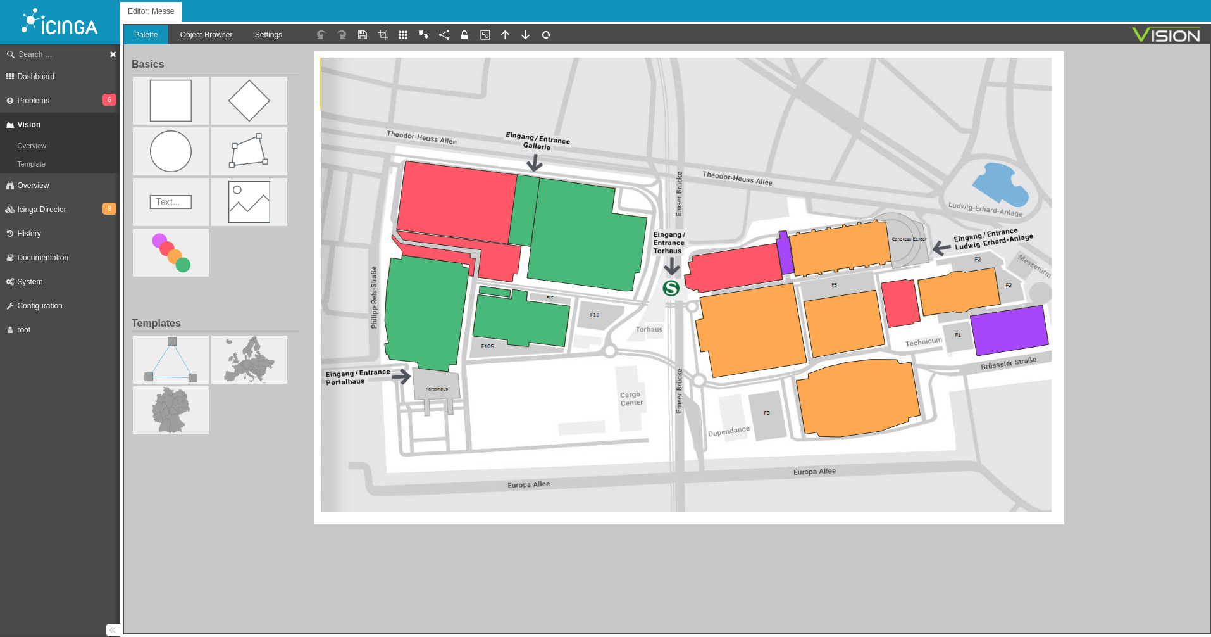Toggle the snap-to-object toolbar icon
The image size is (1211, 637).
pos(423,35)
